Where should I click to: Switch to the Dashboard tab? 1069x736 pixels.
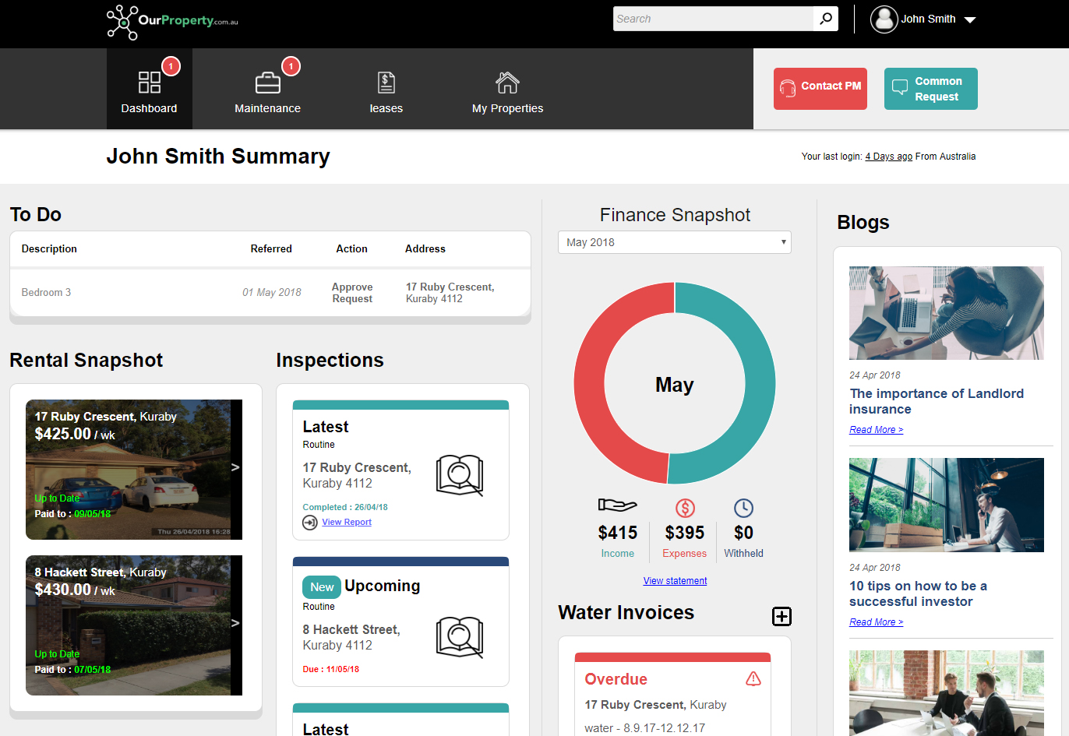click(149, 108)
